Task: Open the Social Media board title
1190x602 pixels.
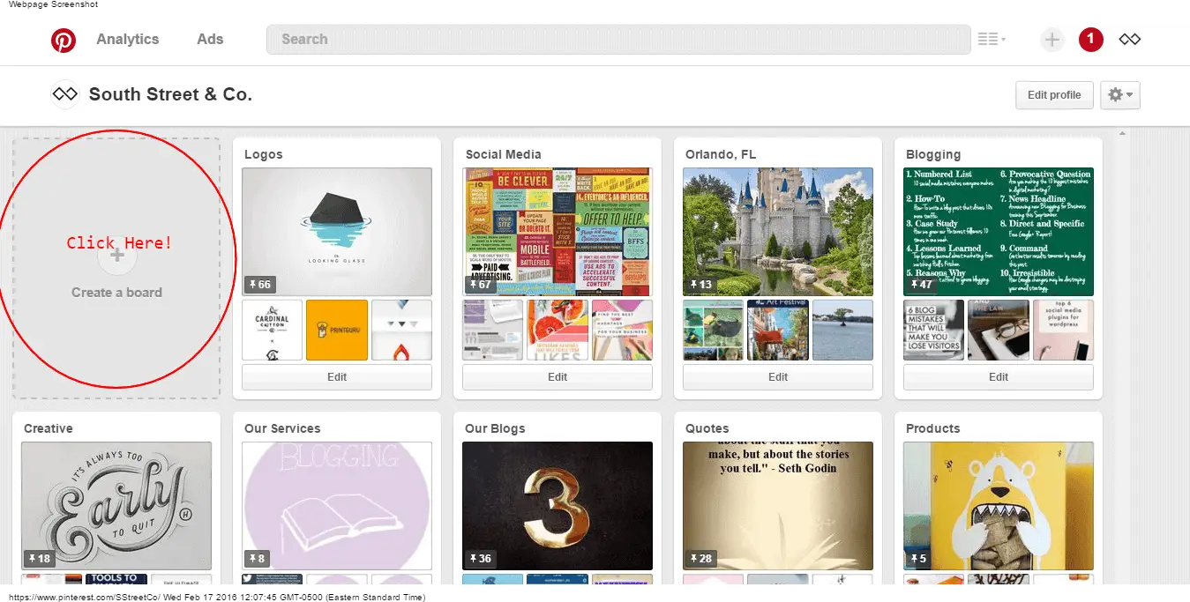Action: point(503,154)
